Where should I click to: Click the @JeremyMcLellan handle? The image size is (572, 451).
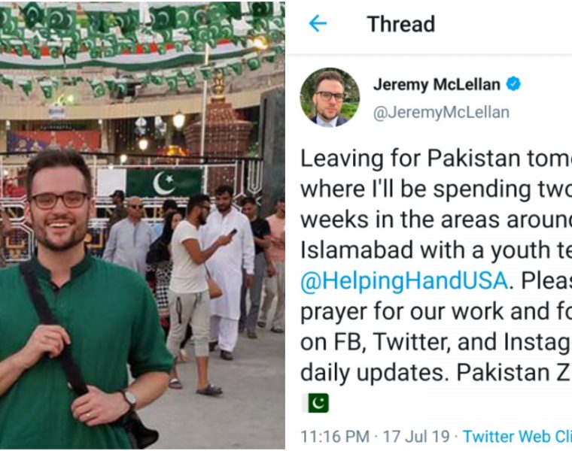(x=441, y=112)
